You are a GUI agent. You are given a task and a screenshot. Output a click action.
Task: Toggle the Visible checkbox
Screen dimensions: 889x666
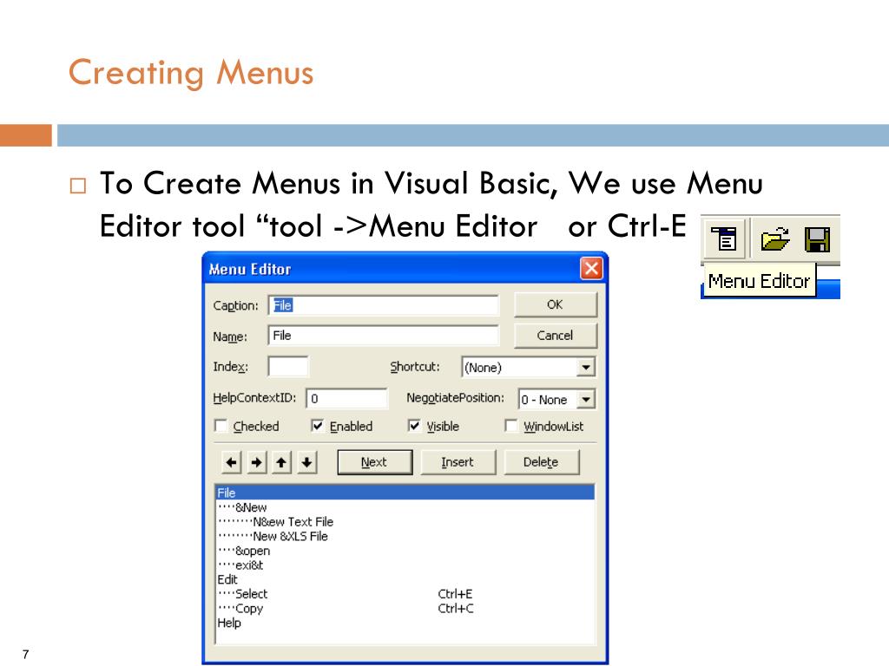pos(414,426)
